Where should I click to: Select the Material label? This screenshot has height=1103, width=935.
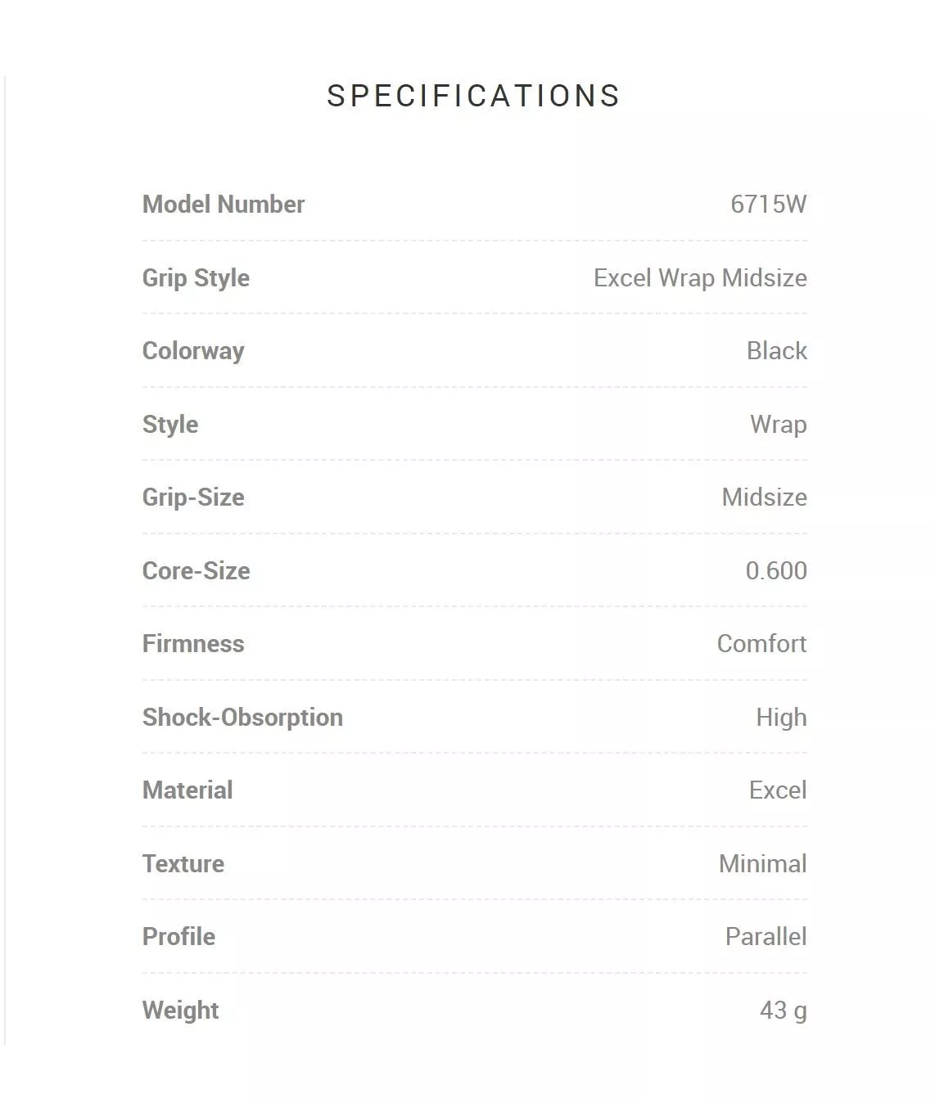point(187,790)
